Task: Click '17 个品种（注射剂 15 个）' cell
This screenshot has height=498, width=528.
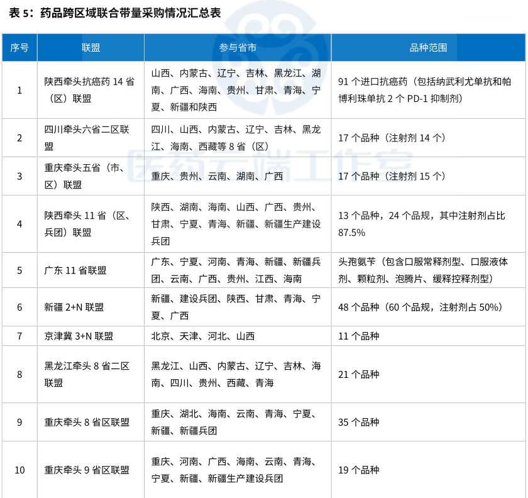Action: pos(428,176)
